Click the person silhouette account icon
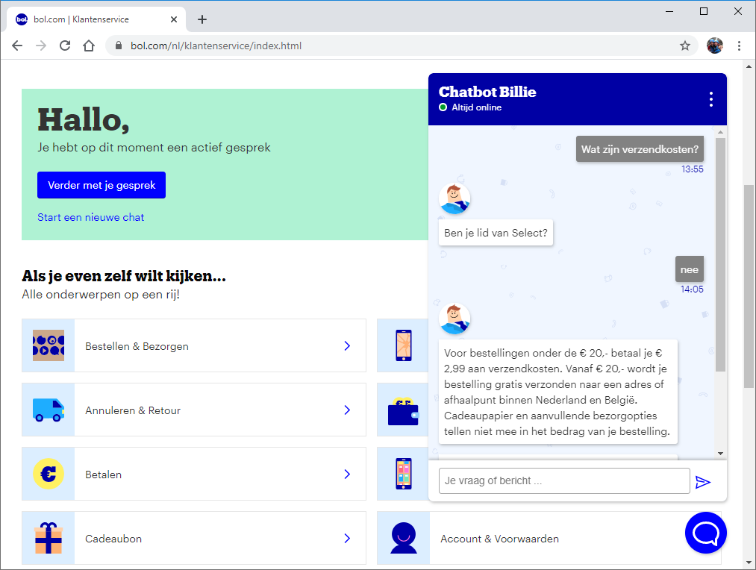 pyautogui.click(x=404, y=538)
